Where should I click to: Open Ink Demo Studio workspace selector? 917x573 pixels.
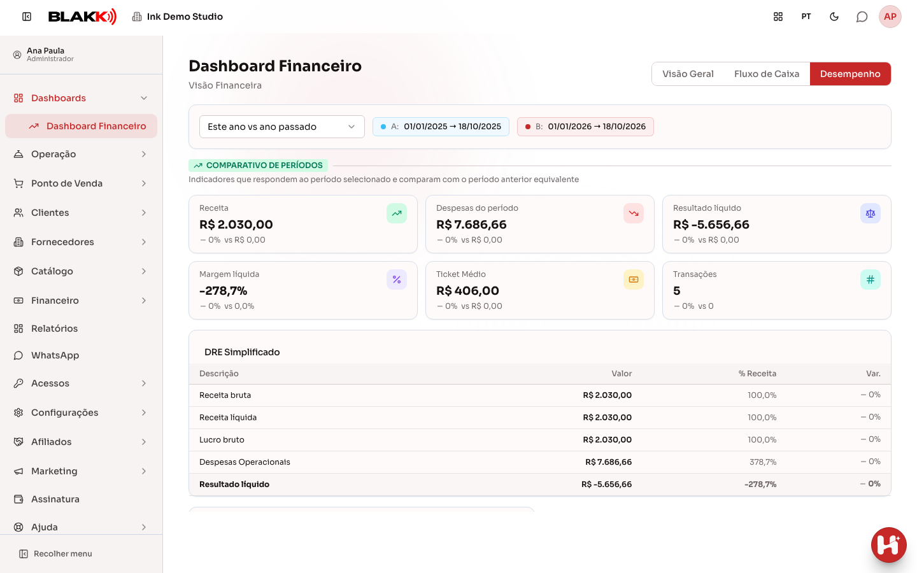point(178,17)
